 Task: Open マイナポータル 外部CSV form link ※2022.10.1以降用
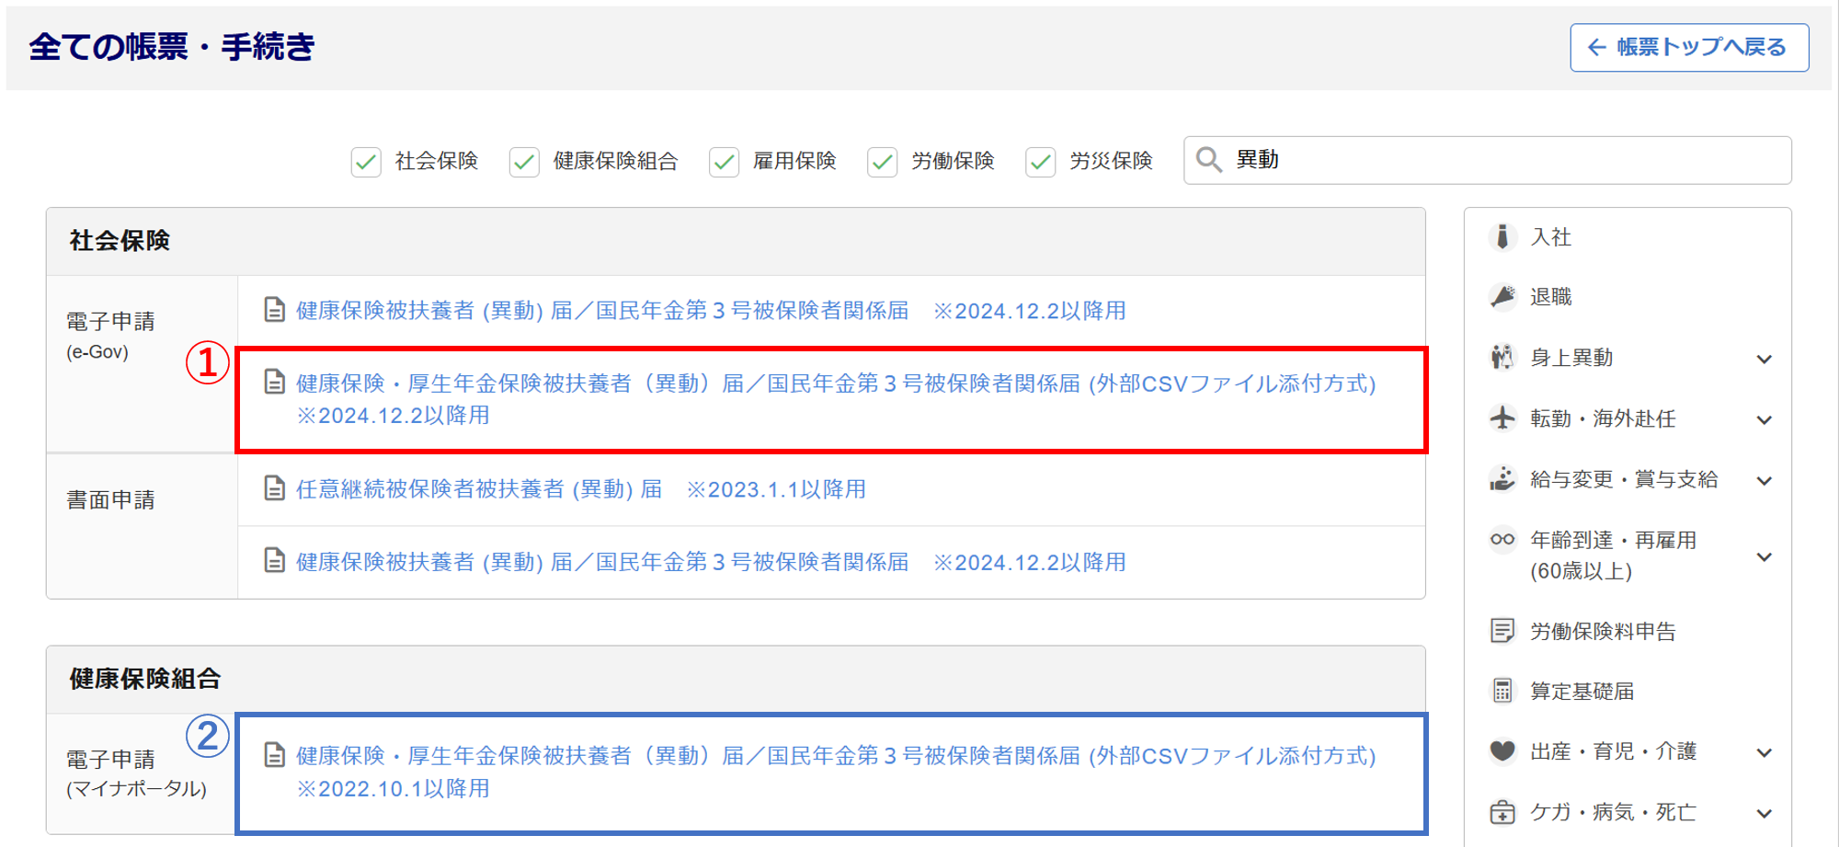click(836, 772)
